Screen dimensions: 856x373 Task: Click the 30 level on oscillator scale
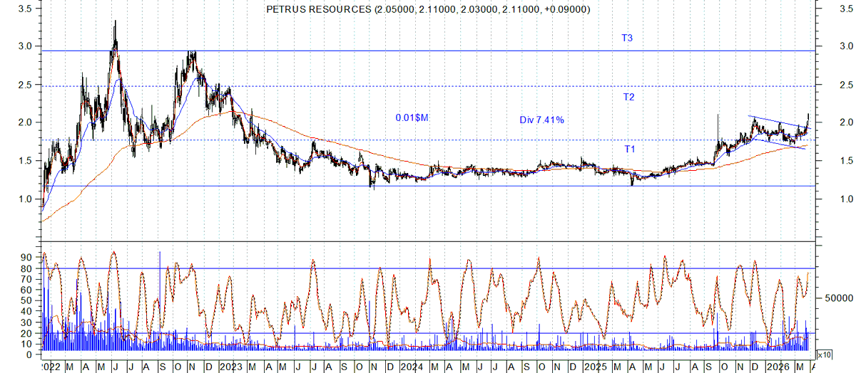[25, 322]
